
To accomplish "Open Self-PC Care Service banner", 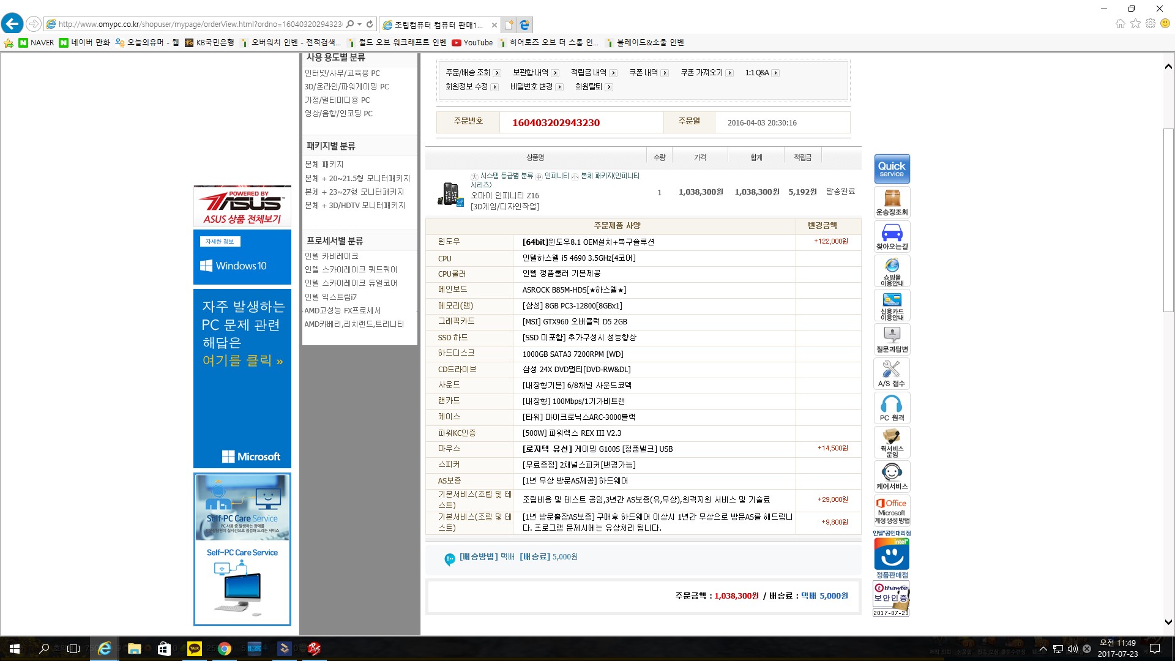I will click(242, 549).
